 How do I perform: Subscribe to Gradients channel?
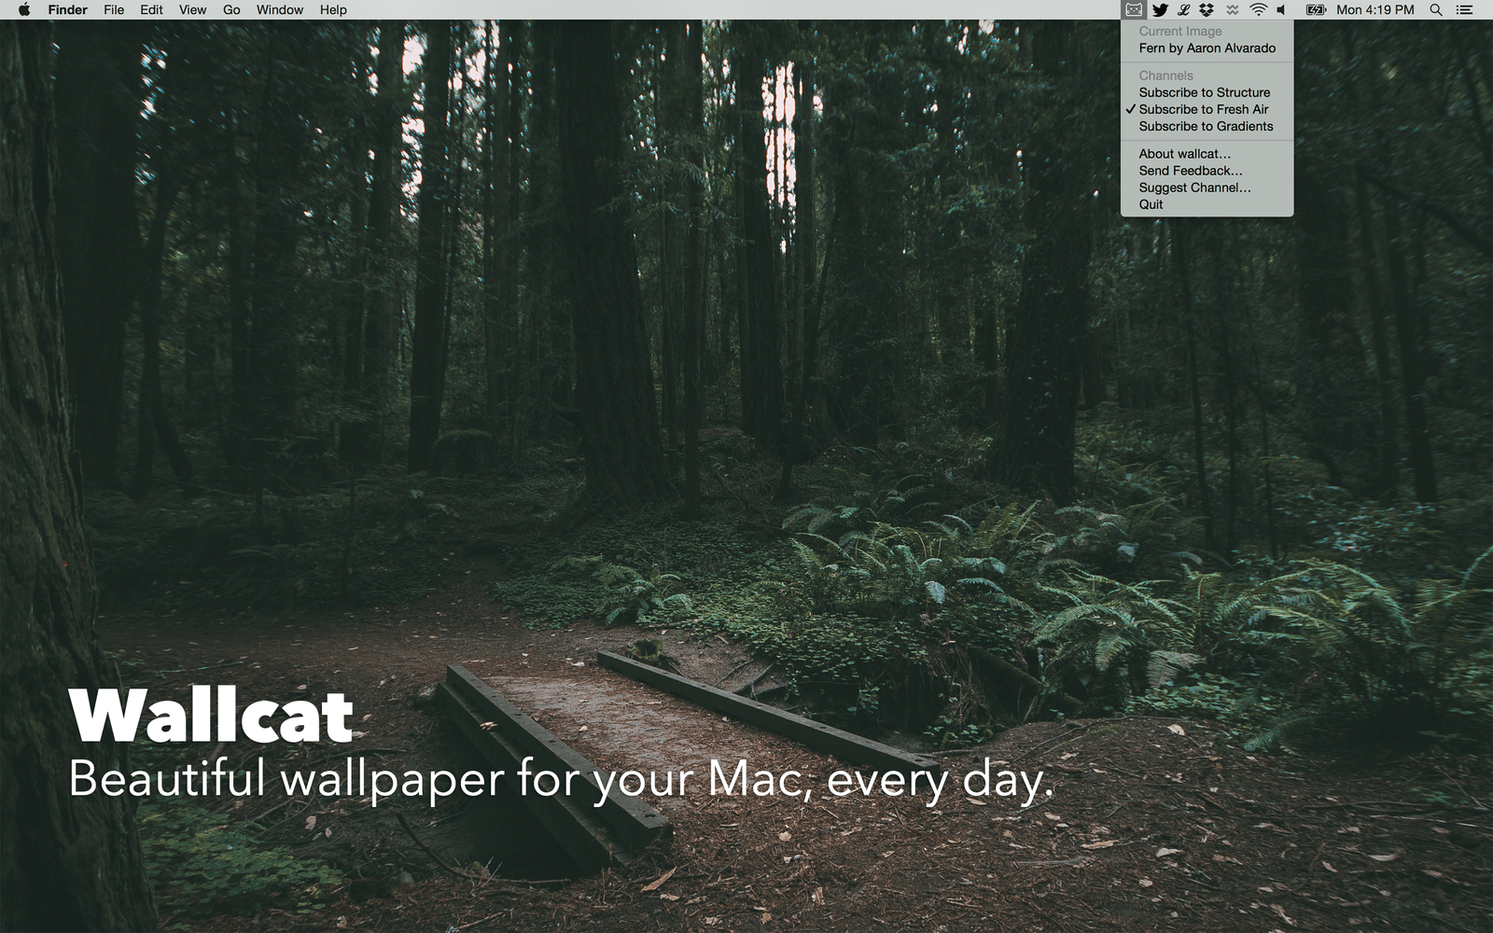pos(1207,126)
